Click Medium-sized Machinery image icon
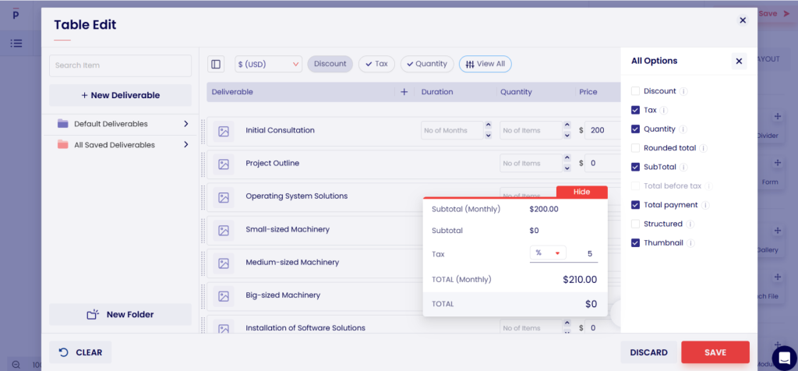The width and height of the screenshot is (798, 371). 224,263
